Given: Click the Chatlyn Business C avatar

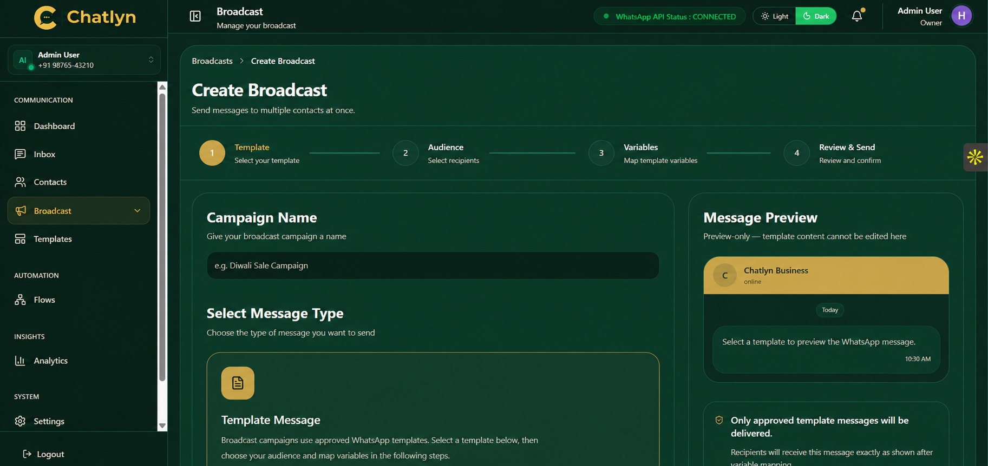Looking at the screenshot, I should pyautogui.click(x=725, y=275).
